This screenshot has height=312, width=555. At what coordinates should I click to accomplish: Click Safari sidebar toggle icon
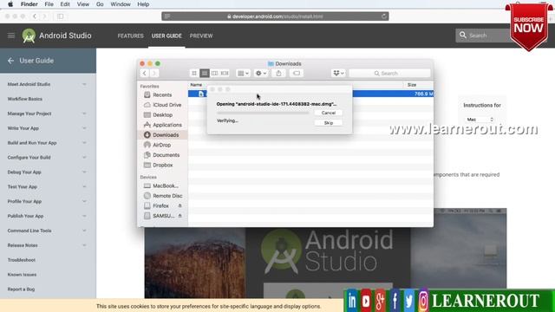click(x=60, y=16)
